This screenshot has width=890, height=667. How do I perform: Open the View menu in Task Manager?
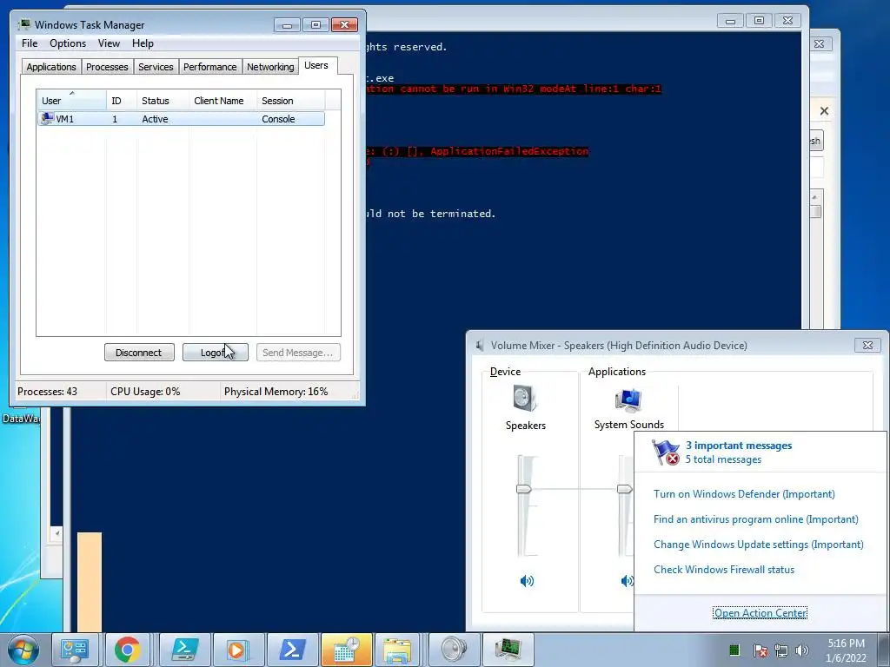(x=109, y=43)
